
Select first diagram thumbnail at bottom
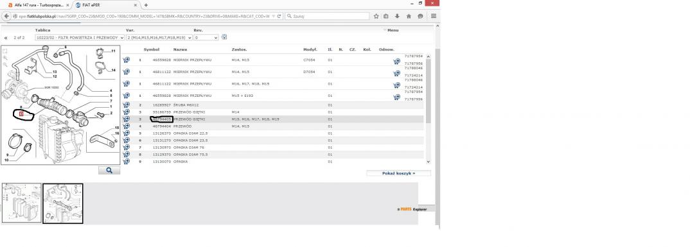[22, 203]
